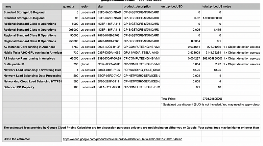
Task: Click the 'global' region cell
Action: 88,64
